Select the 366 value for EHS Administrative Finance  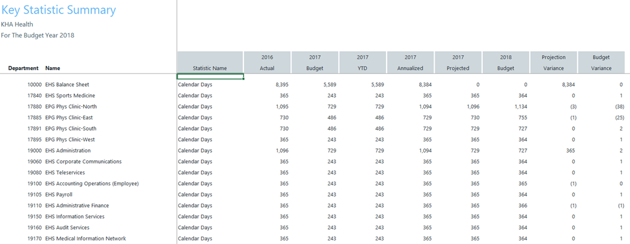(x=522, y=205)
